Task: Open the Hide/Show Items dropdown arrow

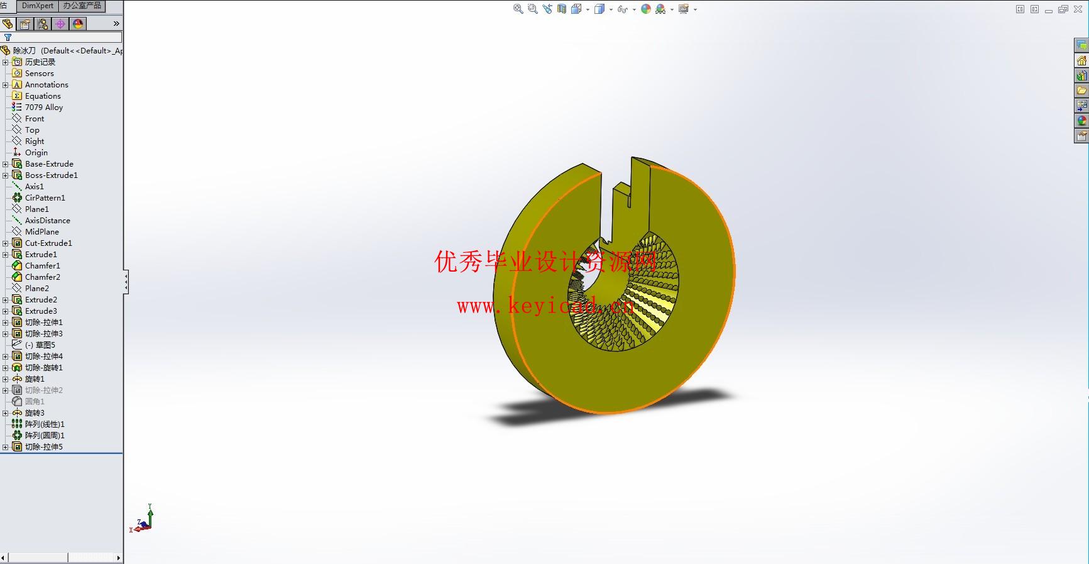Action: [x=633, y=9]
